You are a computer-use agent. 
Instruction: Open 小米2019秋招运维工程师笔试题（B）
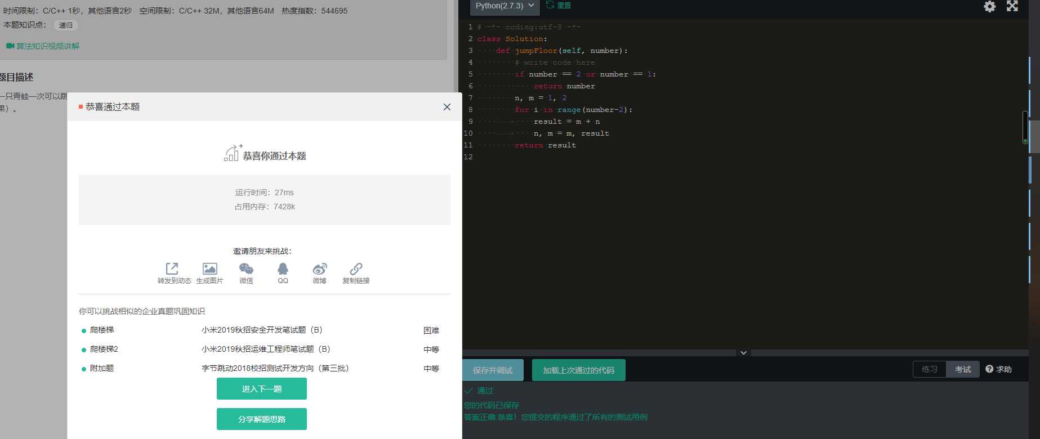pyautogui.click(x=266, y=349)
